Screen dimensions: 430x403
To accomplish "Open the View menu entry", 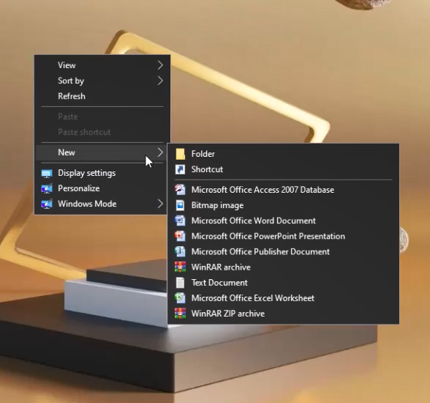I will click(102, 65).
